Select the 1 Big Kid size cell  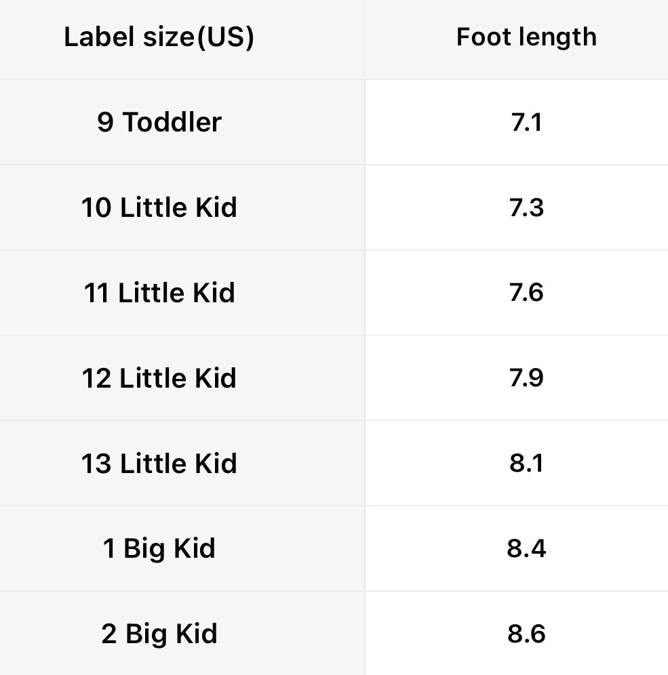click(159, 548)
